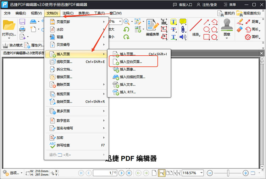Click the zoom in magnifier icon

126,22
